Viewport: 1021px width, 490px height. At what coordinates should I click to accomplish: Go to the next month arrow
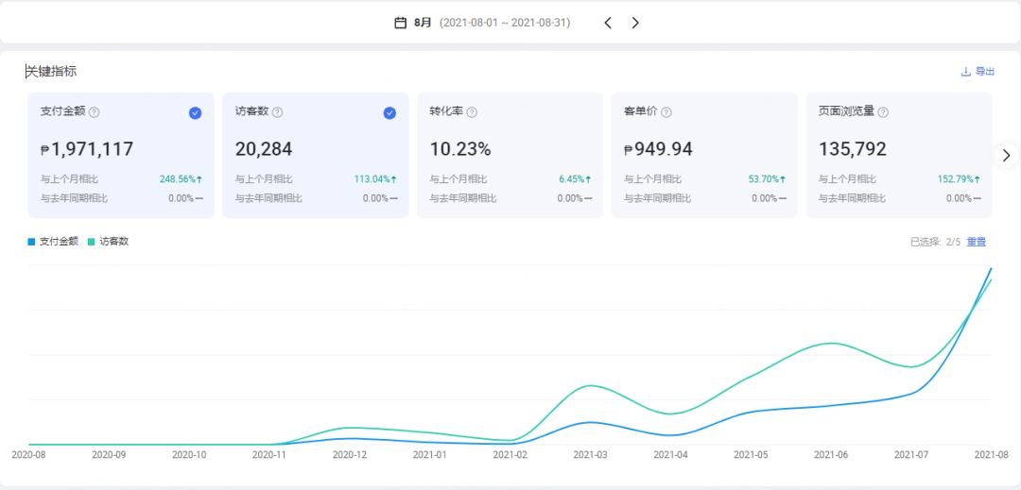pyautogui.click(x=635, y=23)
